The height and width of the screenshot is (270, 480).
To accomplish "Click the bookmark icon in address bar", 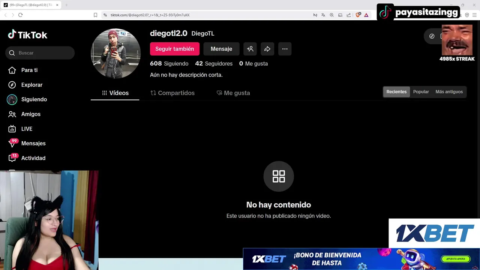I will point(95,15).
